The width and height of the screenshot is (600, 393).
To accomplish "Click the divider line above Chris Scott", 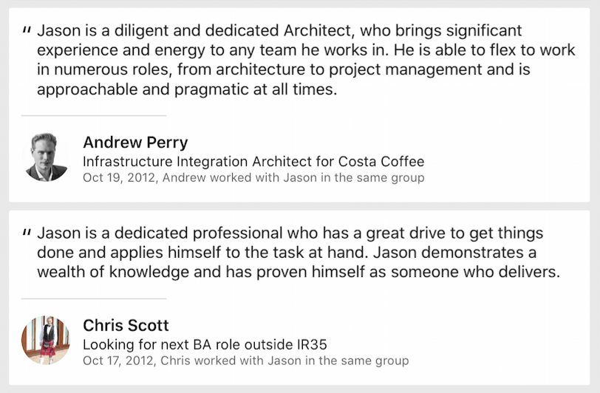I will click(94, 298).
